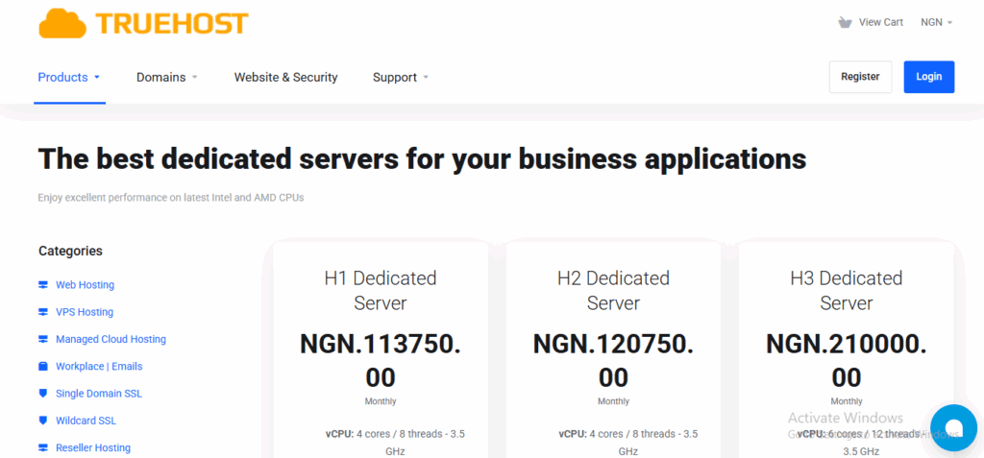The width and height of the screenshot is (984, 458).
Task: Click Monthly under the H2 price
Action: (613, 401)
